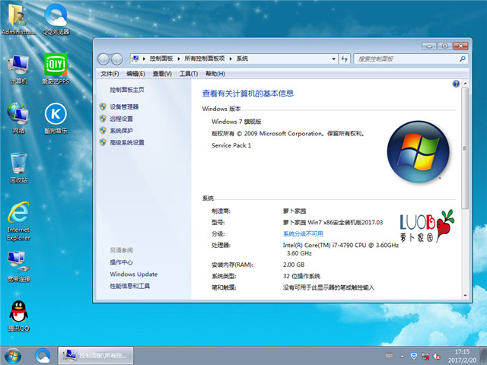The height and width of the screenshot is (365, 487).
Task: Click the magnifier search icon
Action: (463, 59)
